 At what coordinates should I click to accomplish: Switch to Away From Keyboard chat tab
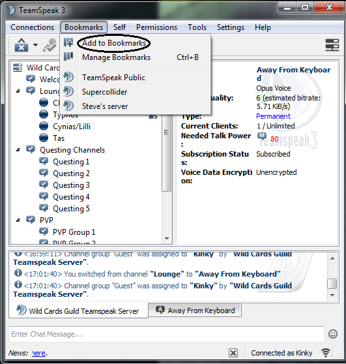tap(195, 310)
